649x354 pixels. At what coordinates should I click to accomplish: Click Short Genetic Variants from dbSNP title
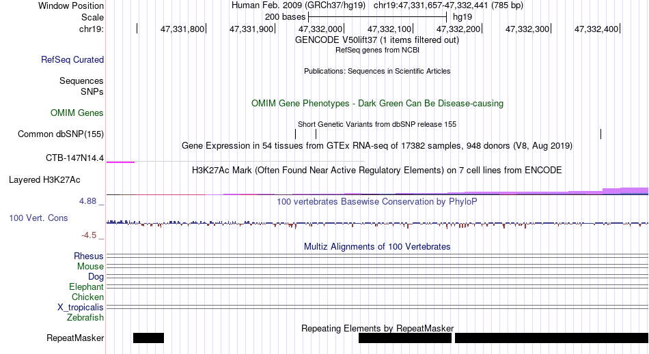tap(377, 124)
